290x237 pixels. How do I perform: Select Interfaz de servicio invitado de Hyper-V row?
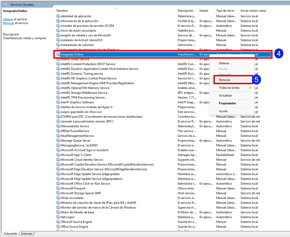133,107
